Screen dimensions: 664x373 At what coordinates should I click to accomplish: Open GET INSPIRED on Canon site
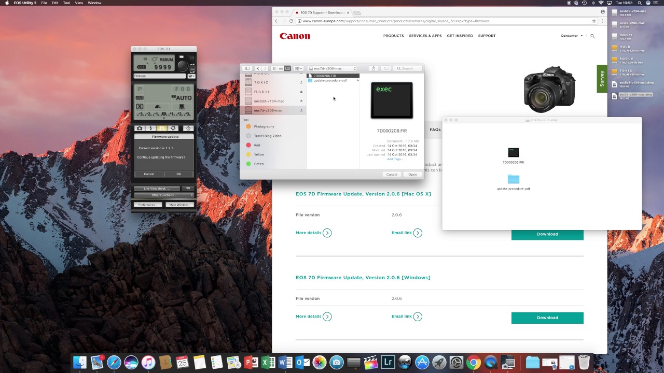click(460, 36)
